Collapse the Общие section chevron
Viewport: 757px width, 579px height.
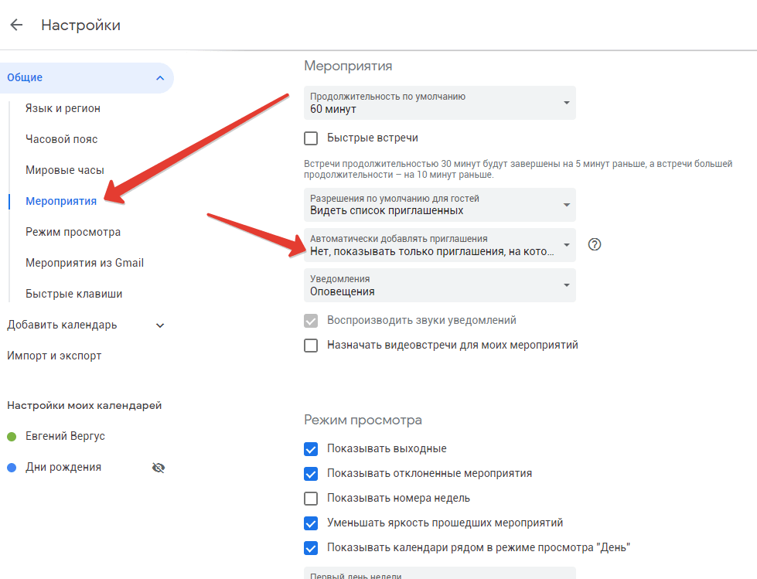click(x=160, y=78)
